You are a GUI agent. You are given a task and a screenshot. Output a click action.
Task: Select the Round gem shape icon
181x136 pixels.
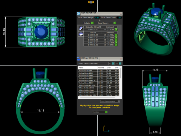coord(81,34)
